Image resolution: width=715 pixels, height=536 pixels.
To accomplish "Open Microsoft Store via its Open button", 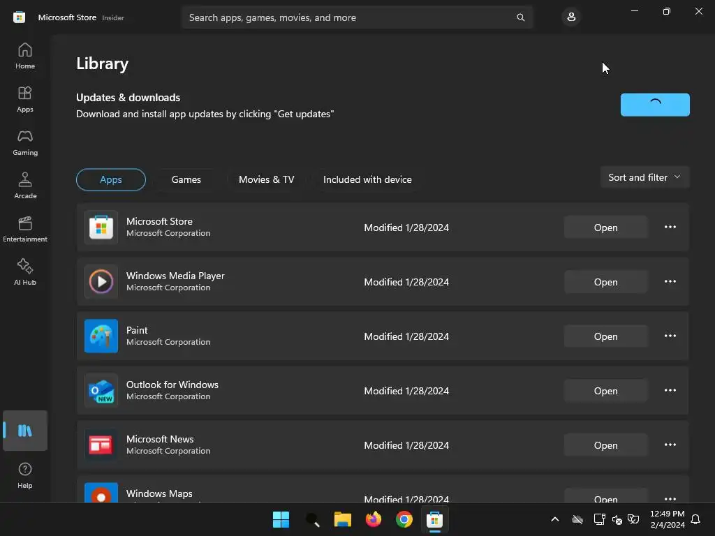I will coord(605,228).
